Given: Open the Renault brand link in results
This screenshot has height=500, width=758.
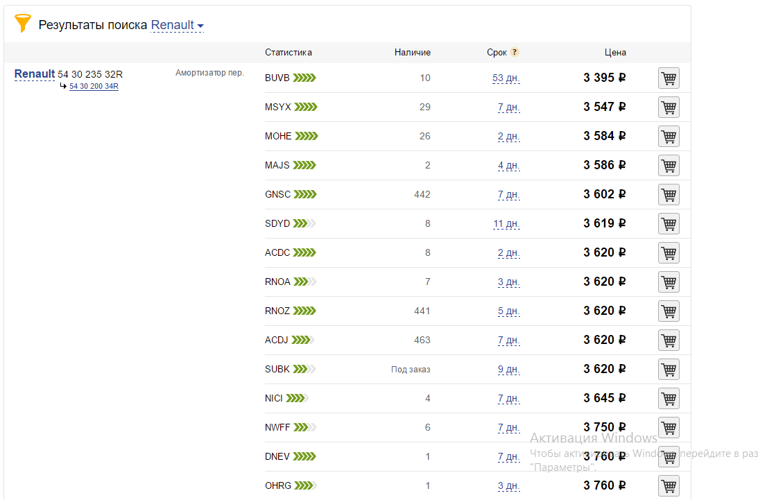Looking at the screenshot, I should (35, 74).
